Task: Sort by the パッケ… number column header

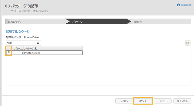Action: [x=18, y=48]
